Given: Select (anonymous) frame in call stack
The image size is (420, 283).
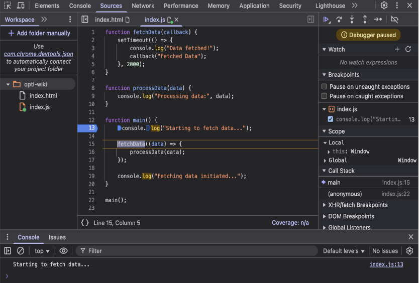Looking at the screenshot, I should pos(369,194).
